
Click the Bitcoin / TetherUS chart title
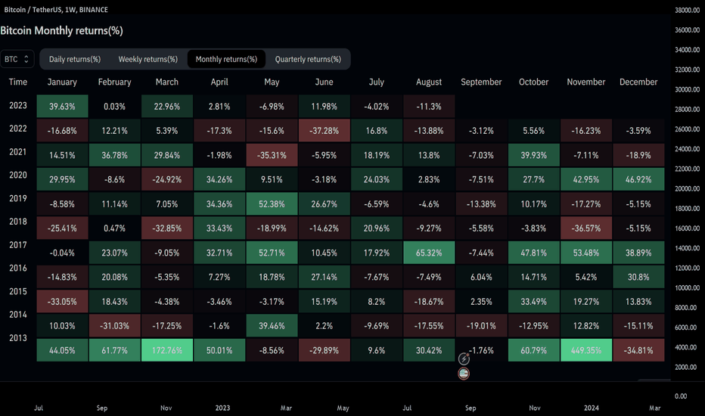(x=56, y=9)
